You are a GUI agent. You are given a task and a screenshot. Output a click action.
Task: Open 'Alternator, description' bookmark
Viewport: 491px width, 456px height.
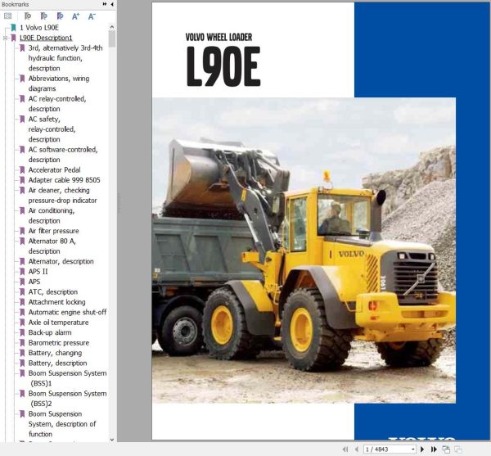pyautogui.click(x=61, y=261)
